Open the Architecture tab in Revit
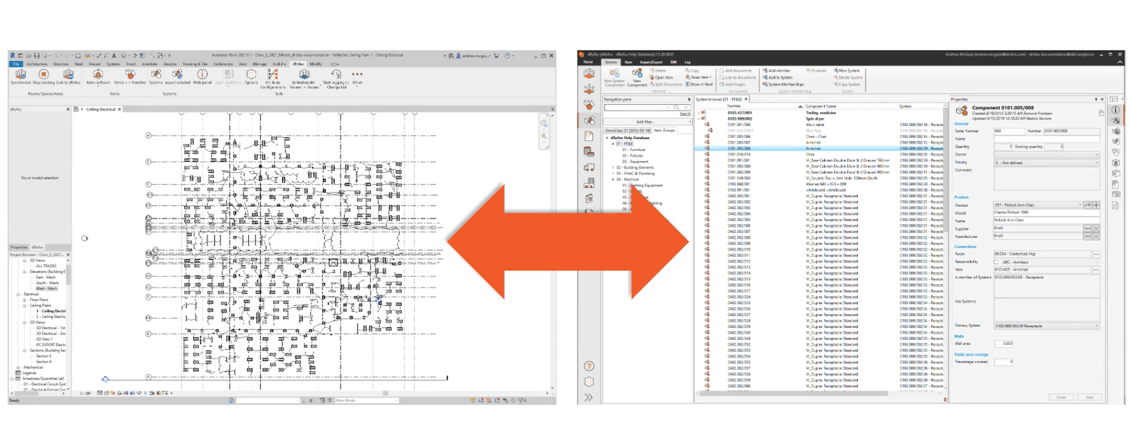This screenshot has height=428, width=1130. click(x=36, y=64)
